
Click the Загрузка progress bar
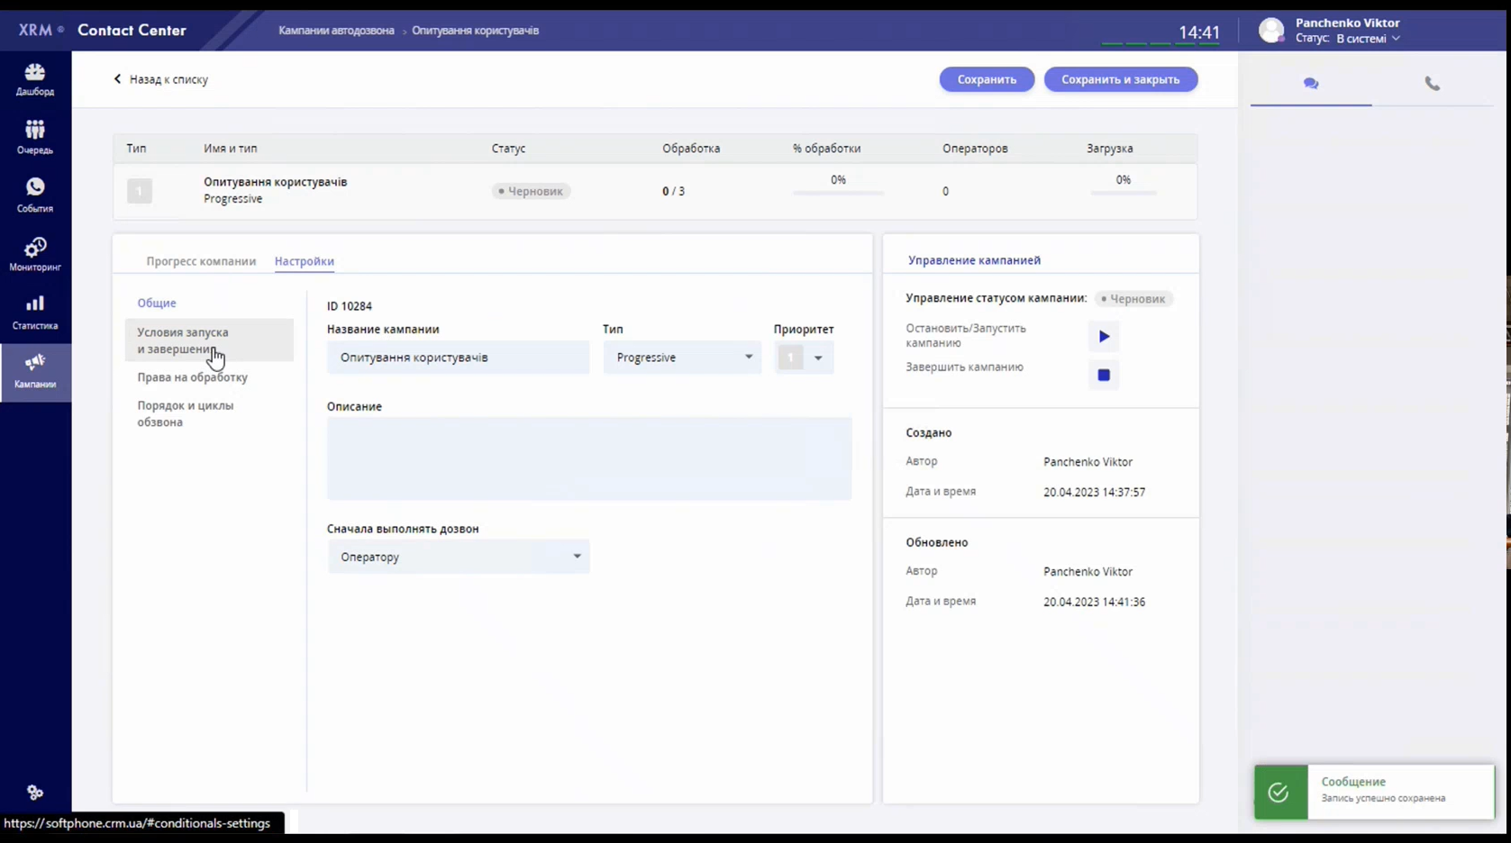(1123, 193)
